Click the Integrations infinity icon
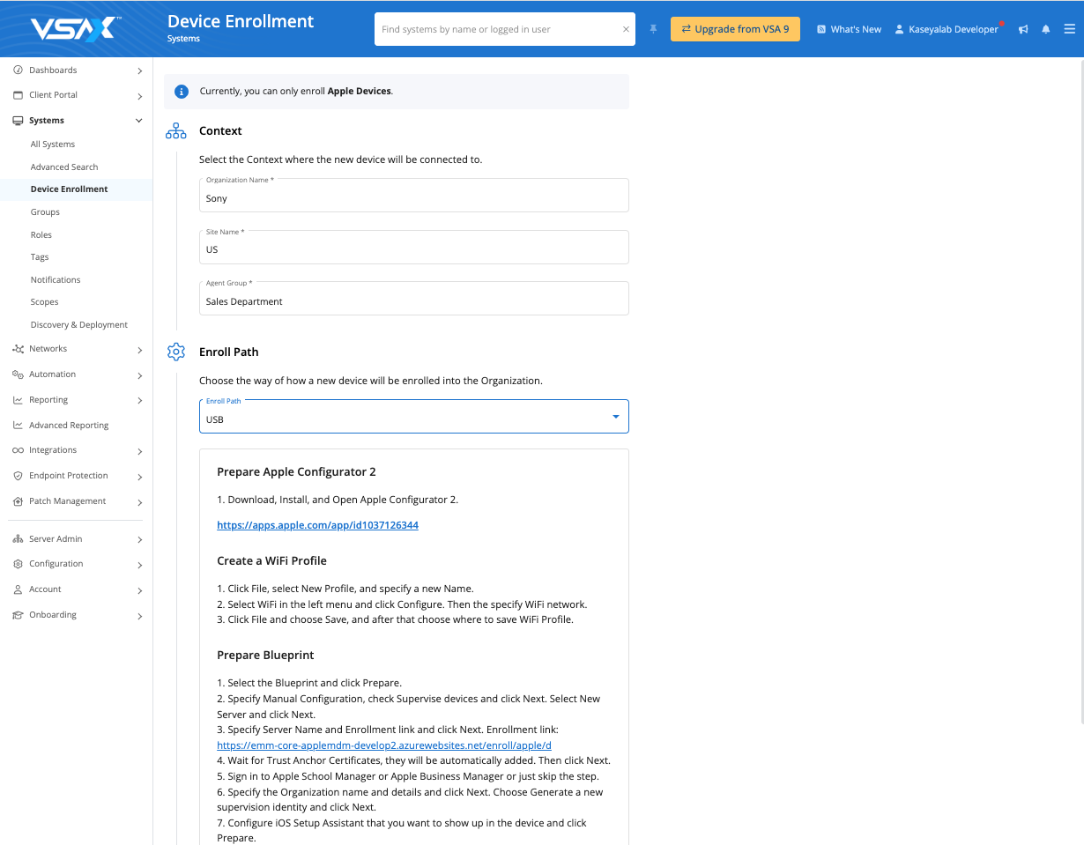The height and width of the screenshot is (845, 1084). pyautogui.click(x=18, y=450)
